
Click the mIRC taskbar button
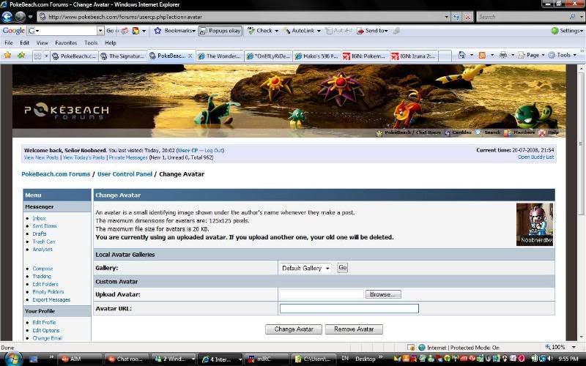[x=266, y=359]
